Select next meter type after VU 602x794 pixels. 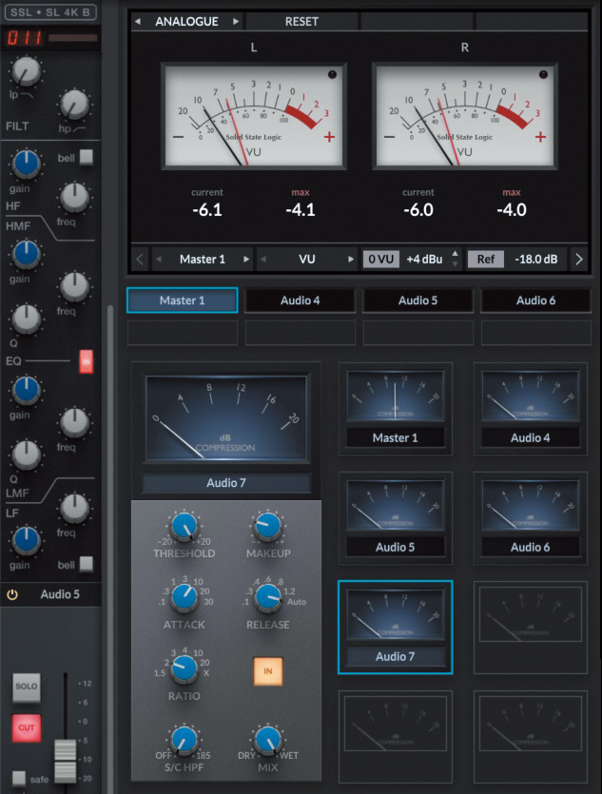point(350,260)
